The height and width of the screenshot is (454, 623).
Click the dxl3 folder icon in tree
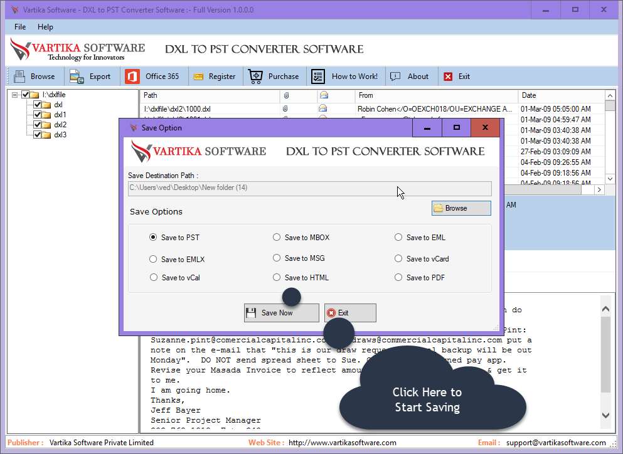tap(46, 135)
